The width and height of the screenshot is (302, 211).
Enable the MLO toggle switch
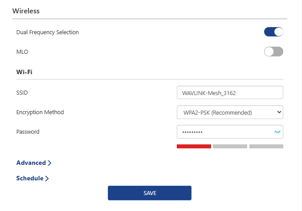pos(273,52)
